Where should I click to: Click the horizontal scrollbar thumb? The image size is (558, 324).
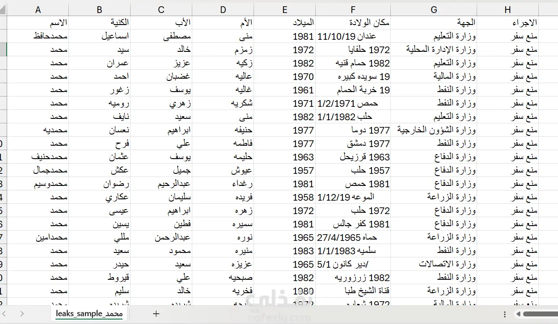tap(540, 314)
